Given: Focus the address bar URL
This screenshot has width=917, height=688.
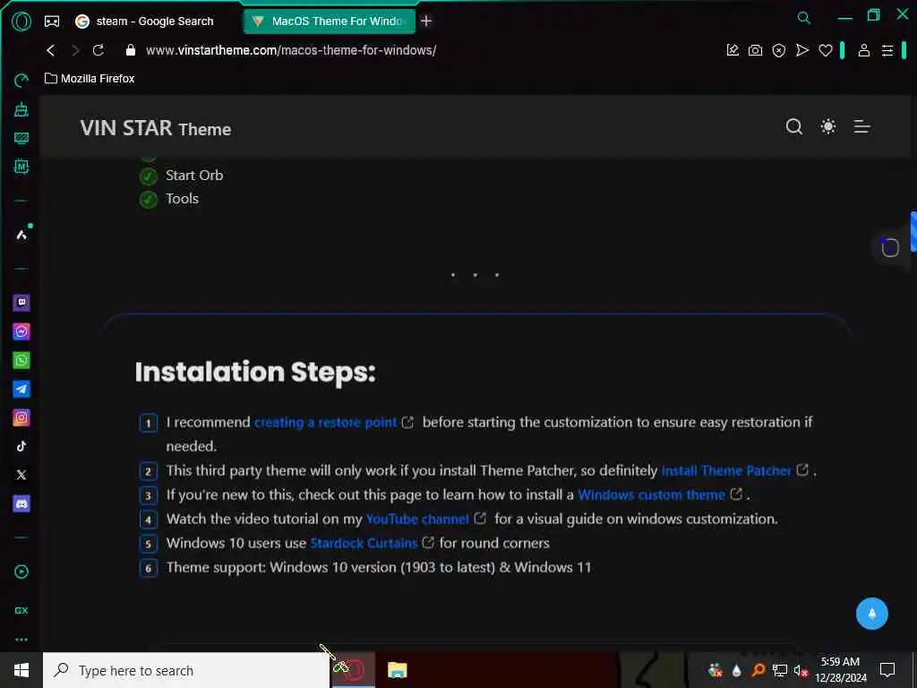Looking at the screenshot, I should (291, 50).
